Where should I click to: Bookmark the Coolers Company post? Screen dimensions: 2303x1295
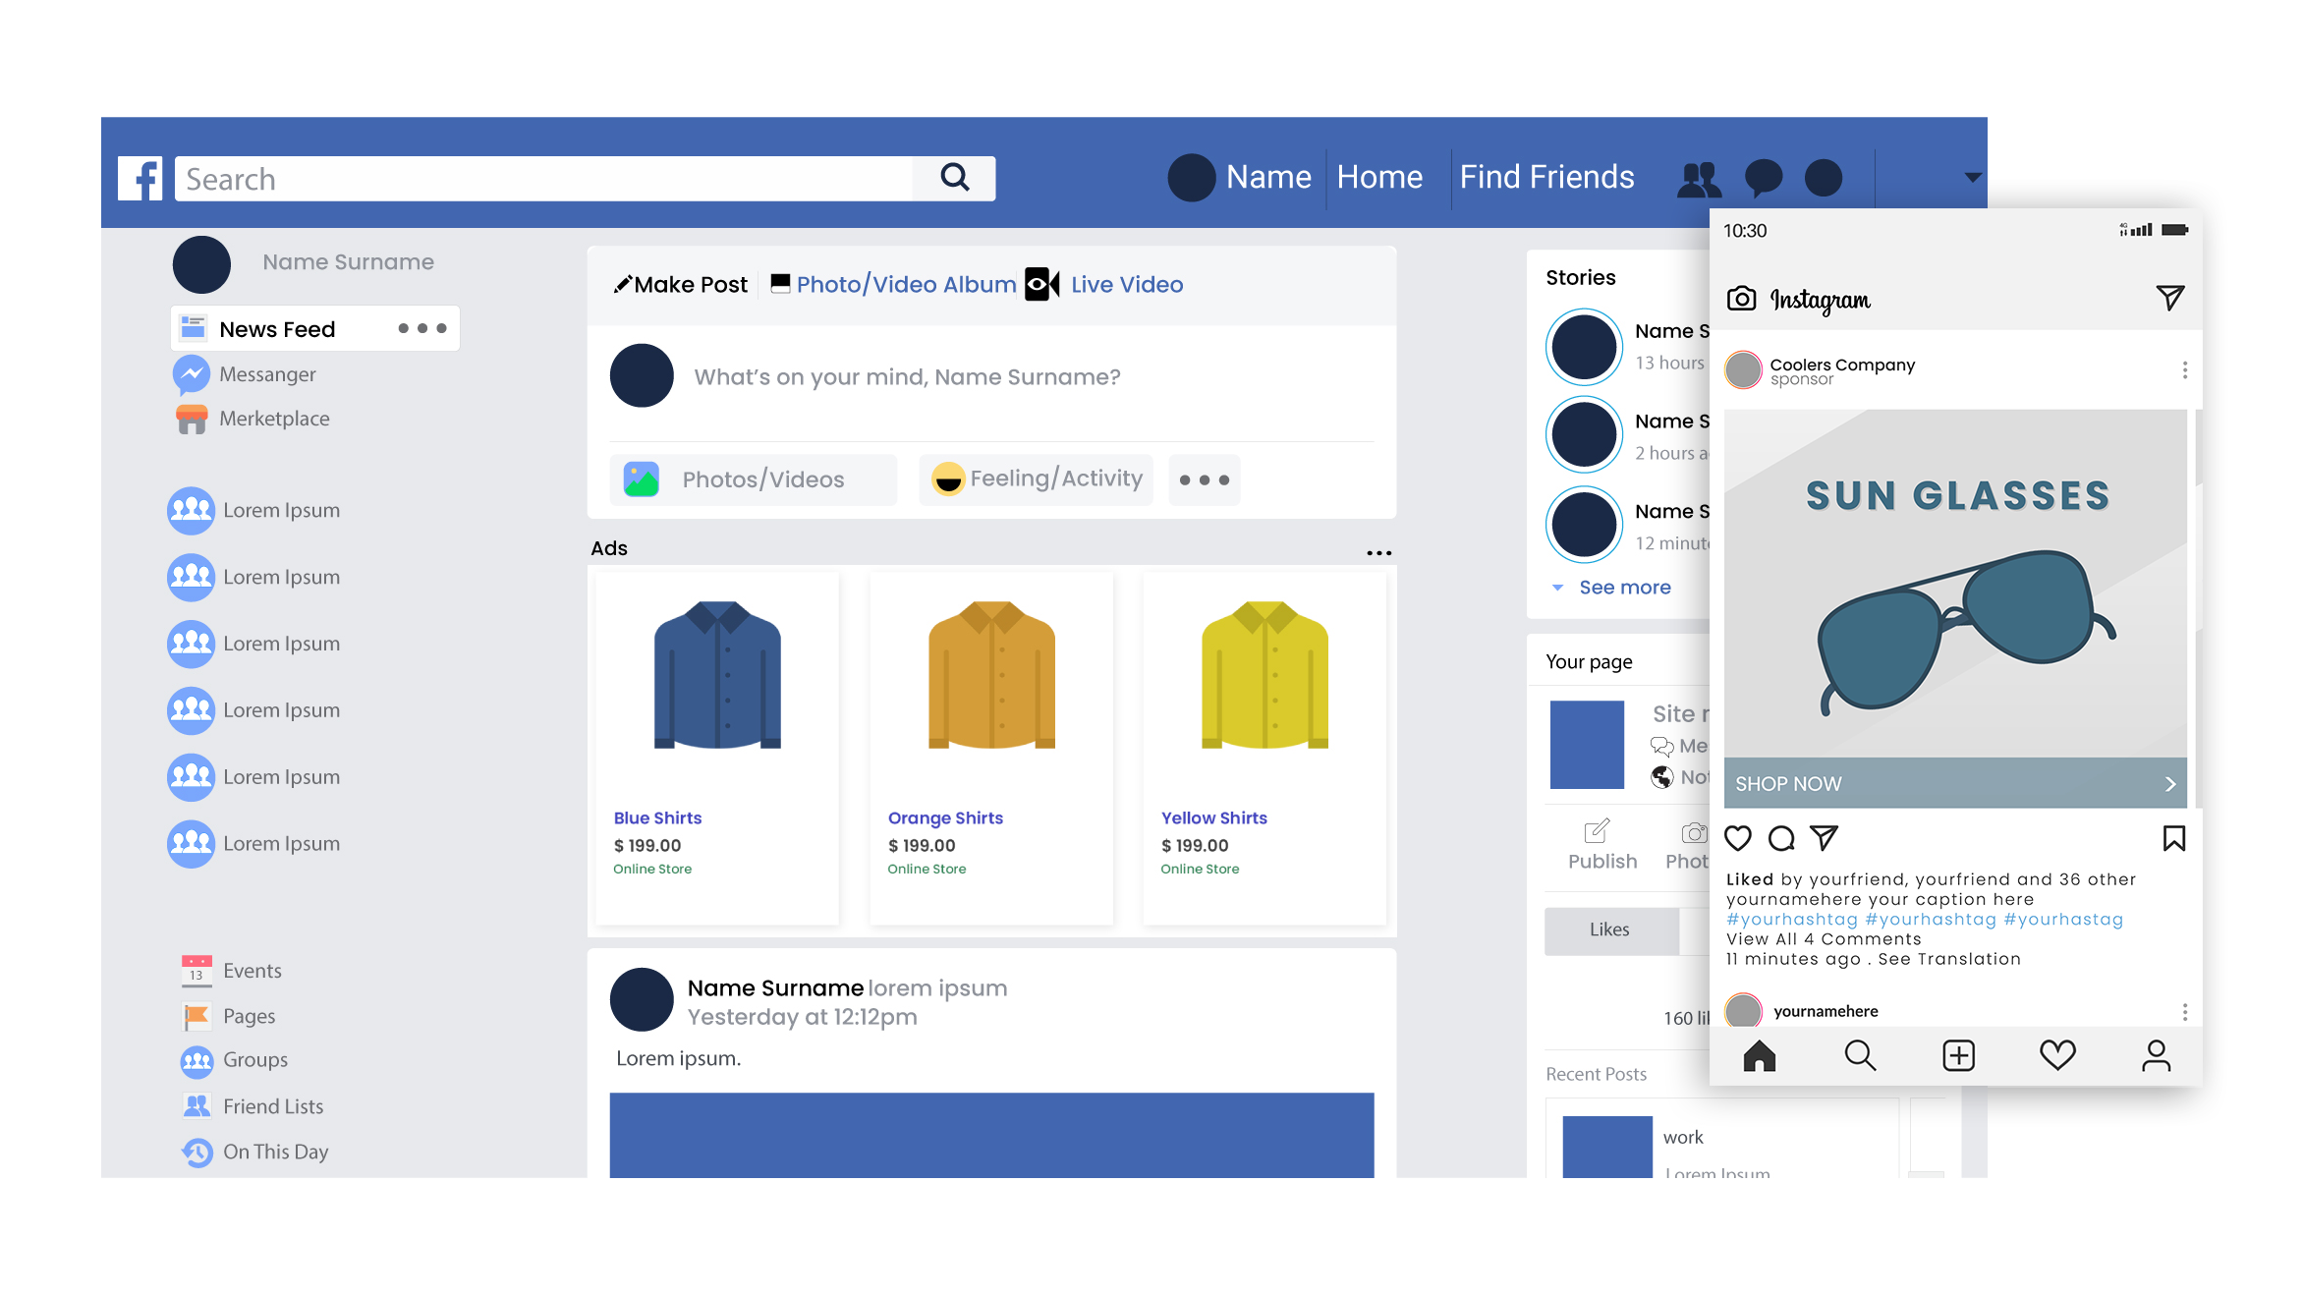pos(2174,838)
